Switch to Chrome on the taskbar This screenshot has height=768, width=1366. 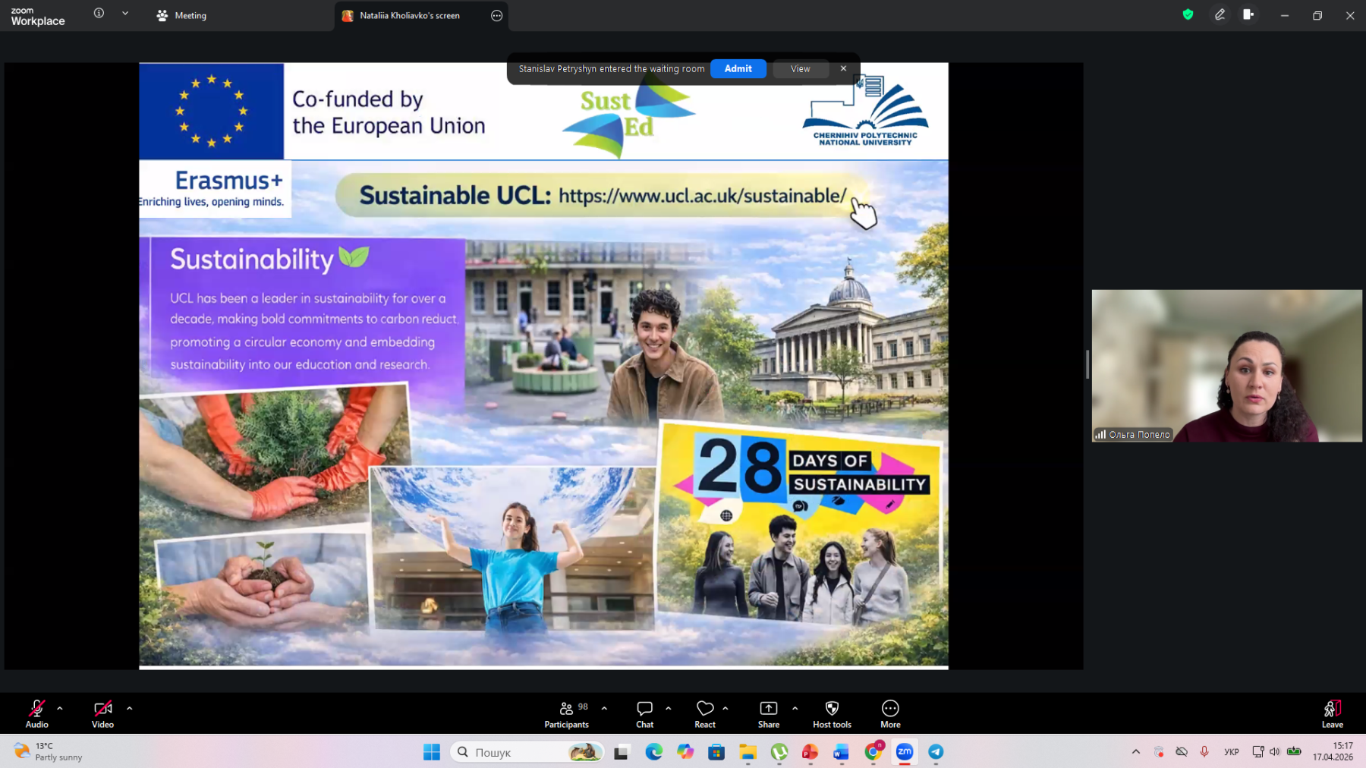point(873,752)
